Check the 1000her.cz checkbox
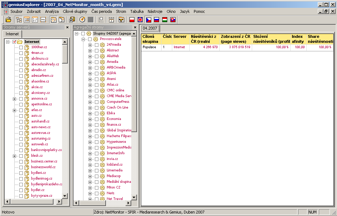Viewport: 337px width, 216px height. point(21,47)
